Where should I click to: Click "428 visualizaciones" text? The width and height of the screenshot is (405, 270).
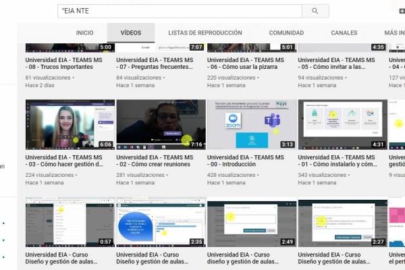pos(231,175)
